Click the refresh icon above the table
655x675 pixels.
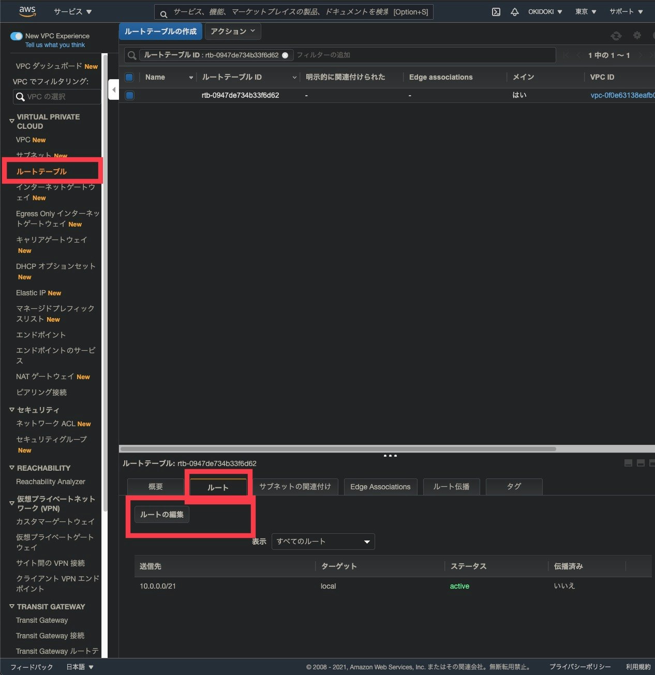[x=616, y=36]
